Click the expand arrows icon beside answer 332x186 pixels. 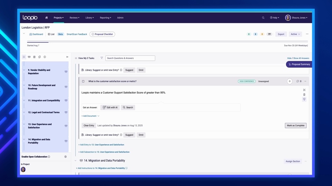304,90
